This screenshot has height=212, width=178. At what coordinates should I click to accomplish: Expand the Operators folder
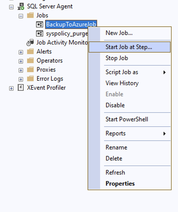pyautogui.click(x=21, y=61)
